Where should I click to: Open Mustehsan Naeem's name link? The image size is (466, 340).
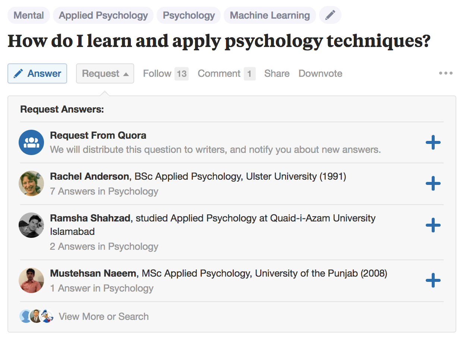pyautogui.click(x=93, y=273)
